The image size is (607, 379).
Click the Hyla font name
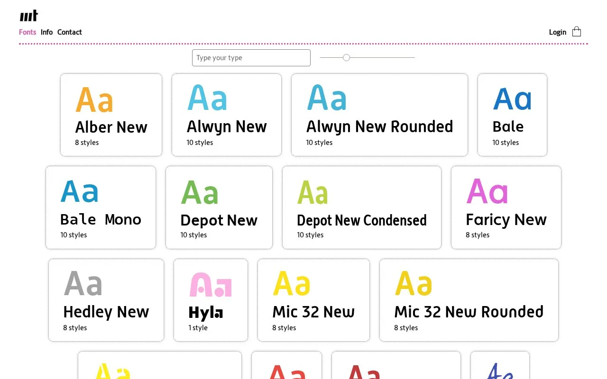coord(206,312)
